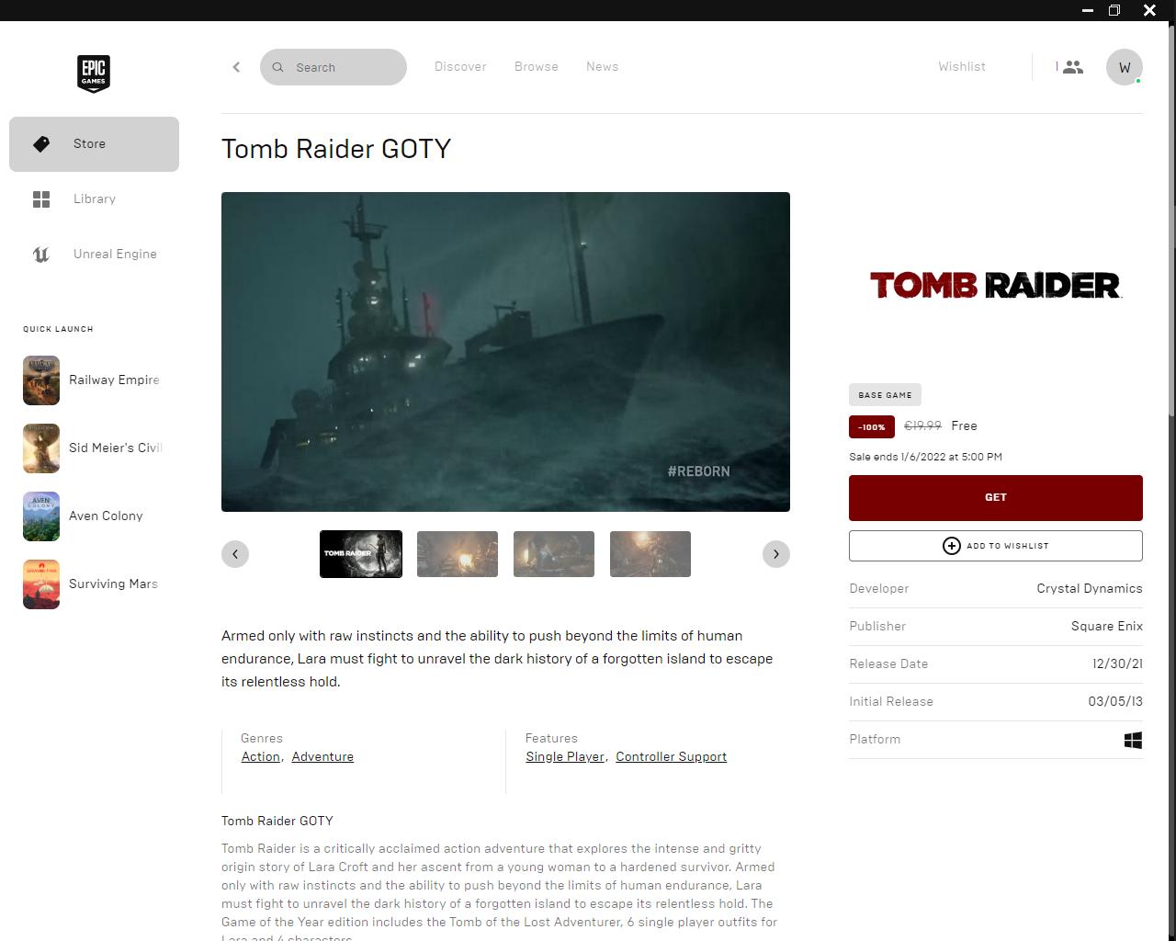Add Tomb Raider to wishlist

(995, 546)
